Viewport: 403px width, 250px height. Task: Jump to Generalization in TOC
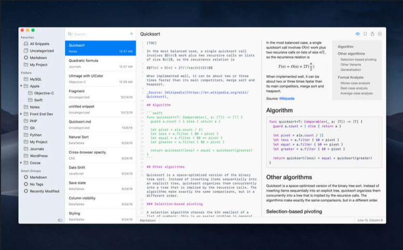[350, 69]
